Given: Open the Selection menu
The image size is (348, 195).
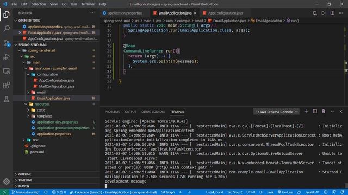Looking at the screenshot, I should (39, 4).
